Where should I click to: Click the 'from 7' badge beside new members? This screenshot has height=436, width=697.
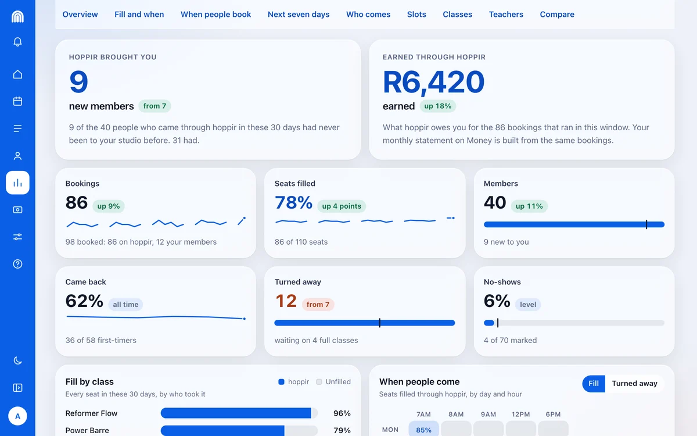click(155, 106)
